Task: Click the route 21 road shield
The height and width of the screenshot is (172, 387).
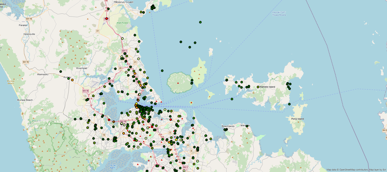Action: (135, 62)
